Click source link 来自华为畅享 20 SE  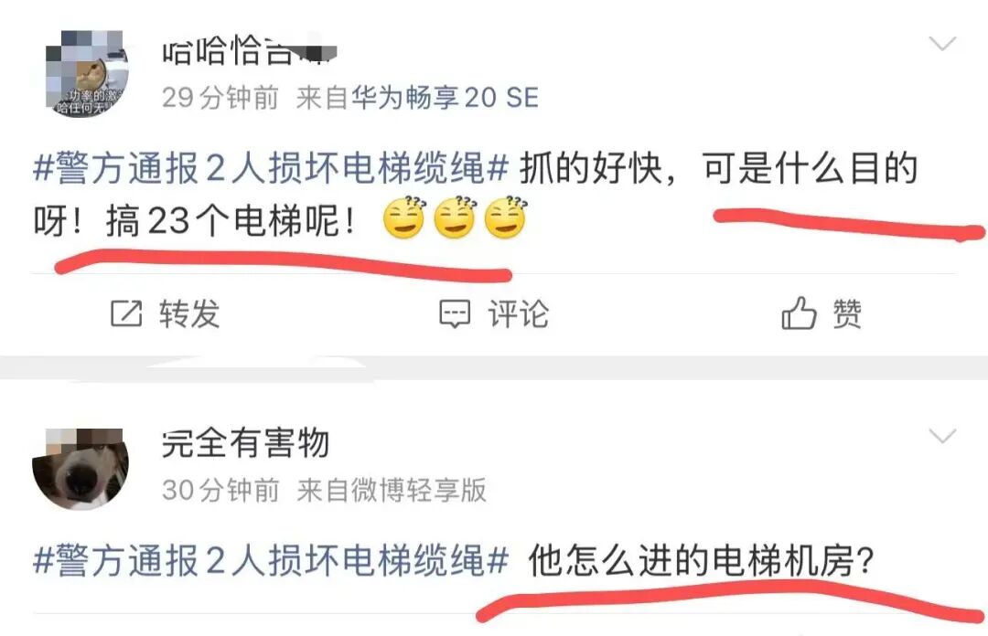(417, 98)
